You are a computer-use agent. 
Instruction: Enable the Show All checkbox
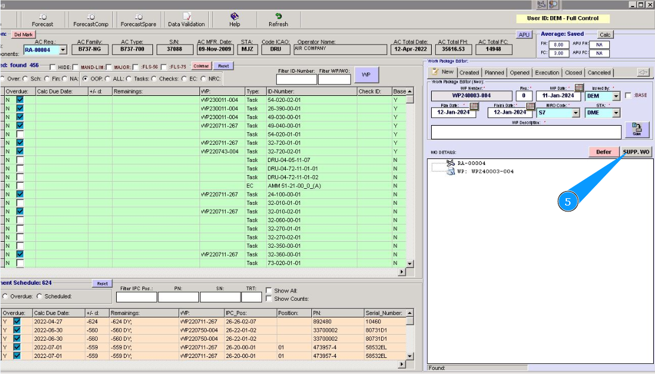(269, 291)
